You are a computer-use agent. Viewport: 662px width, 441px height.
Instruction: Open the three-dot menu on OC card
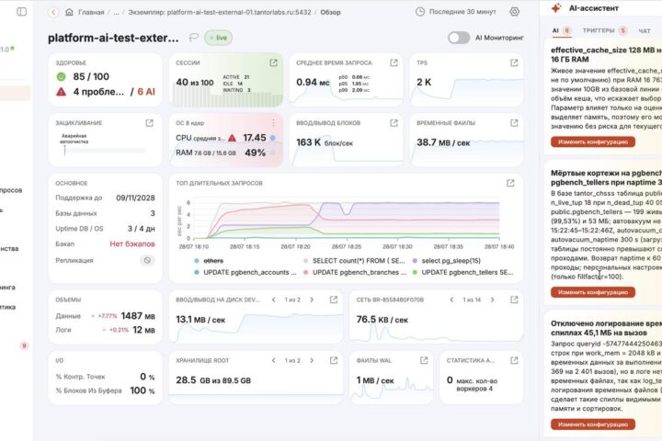click(x=274, y=123)
